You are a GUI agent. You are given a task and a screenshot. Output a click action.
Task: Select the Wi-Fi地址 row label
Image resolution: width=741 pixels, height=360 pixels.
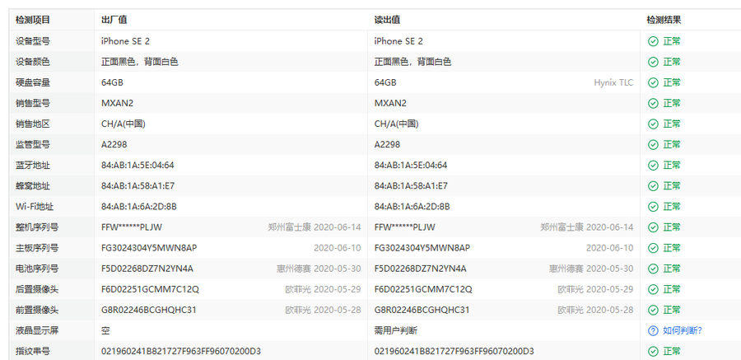click(33, 207)
